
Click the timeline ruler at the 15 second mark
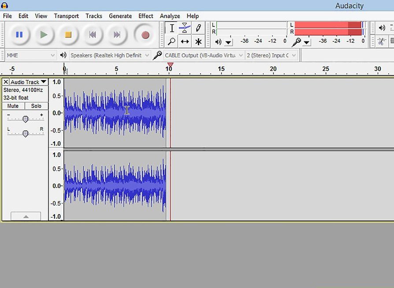pos(221,69)
